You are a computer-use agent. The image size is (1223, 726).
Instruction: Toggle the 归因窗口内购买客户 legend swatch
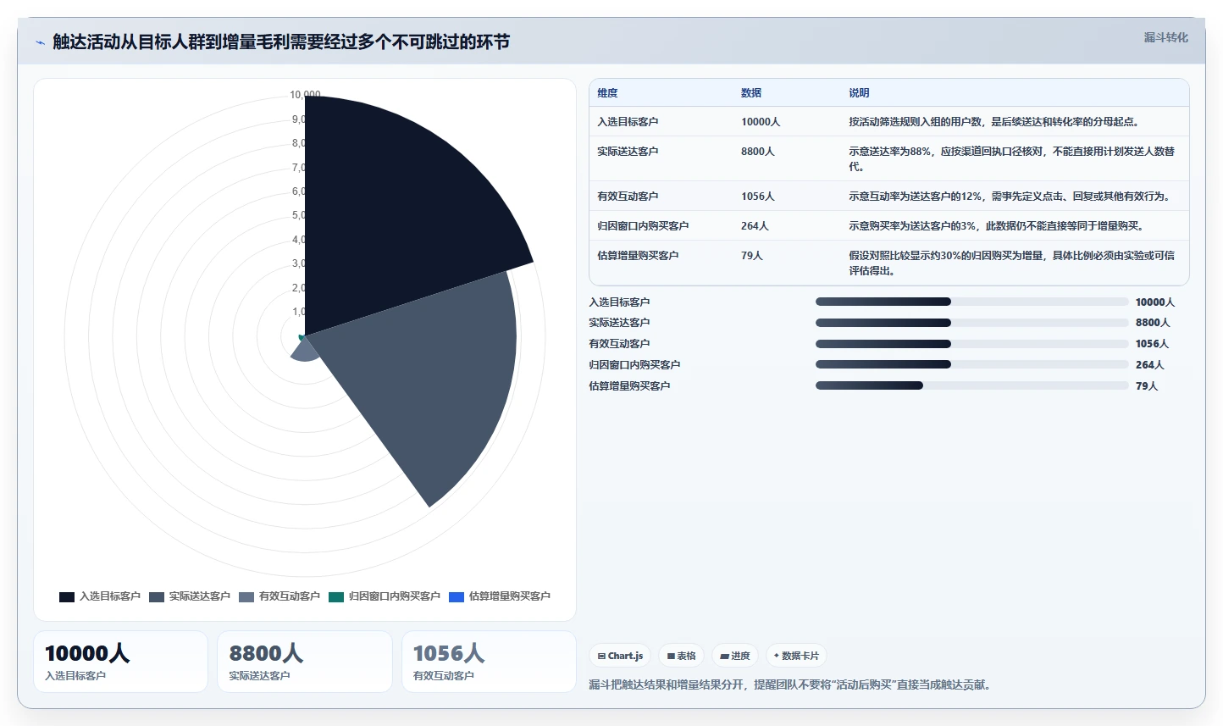(336, 596)
